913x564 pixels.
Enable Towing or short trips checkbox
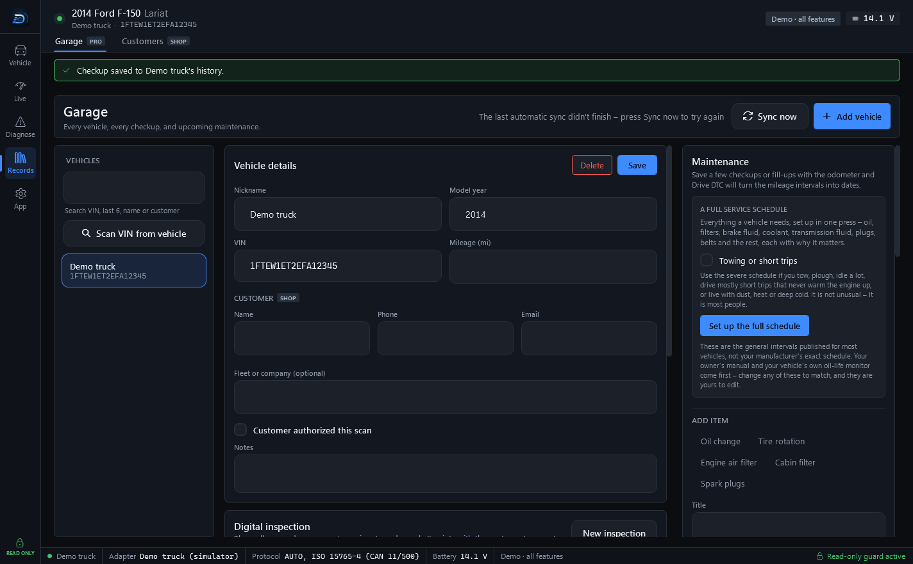point(707,260)
